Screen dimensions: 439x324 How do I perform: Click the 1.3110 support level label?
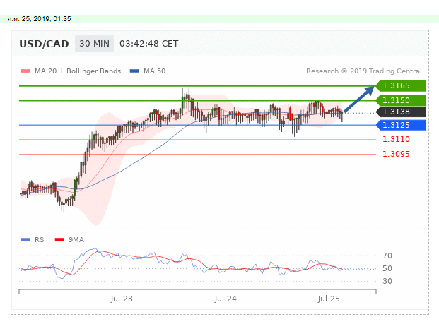pyautogui.click(x=396, y=139)
